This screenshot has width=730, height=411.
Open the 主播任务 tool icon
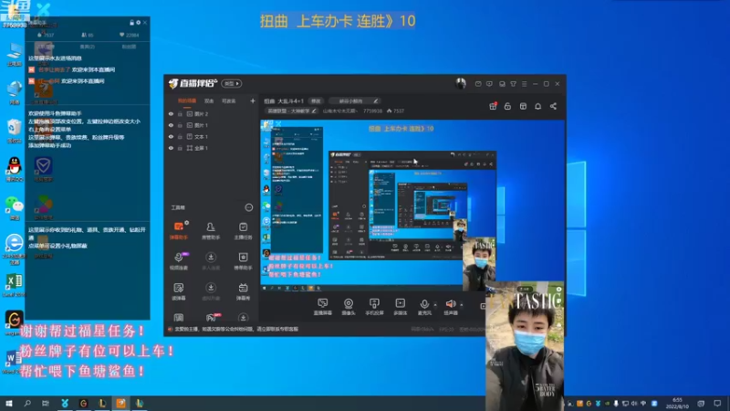(x=243, y=230)
